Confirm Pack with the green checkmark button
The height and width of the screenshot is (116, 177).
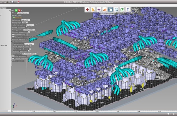(x=17, y=10)
